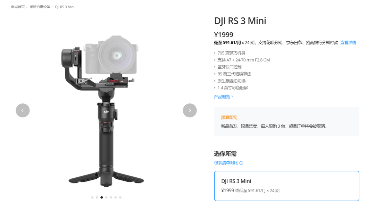This screenshot has width=375, height=203.
Task: Open the 产品概览 product overview link
Action: 222,96
